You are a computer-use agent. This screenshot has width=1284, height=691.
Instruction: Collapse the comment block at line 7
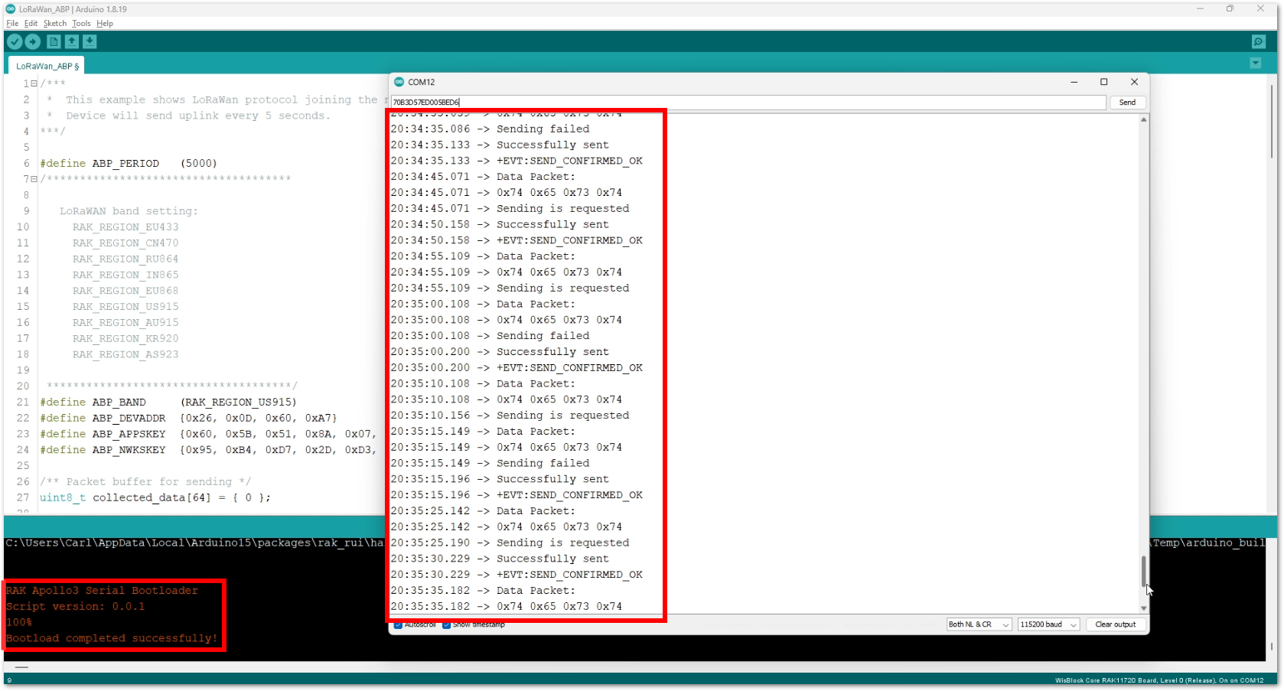coord(34,179)
